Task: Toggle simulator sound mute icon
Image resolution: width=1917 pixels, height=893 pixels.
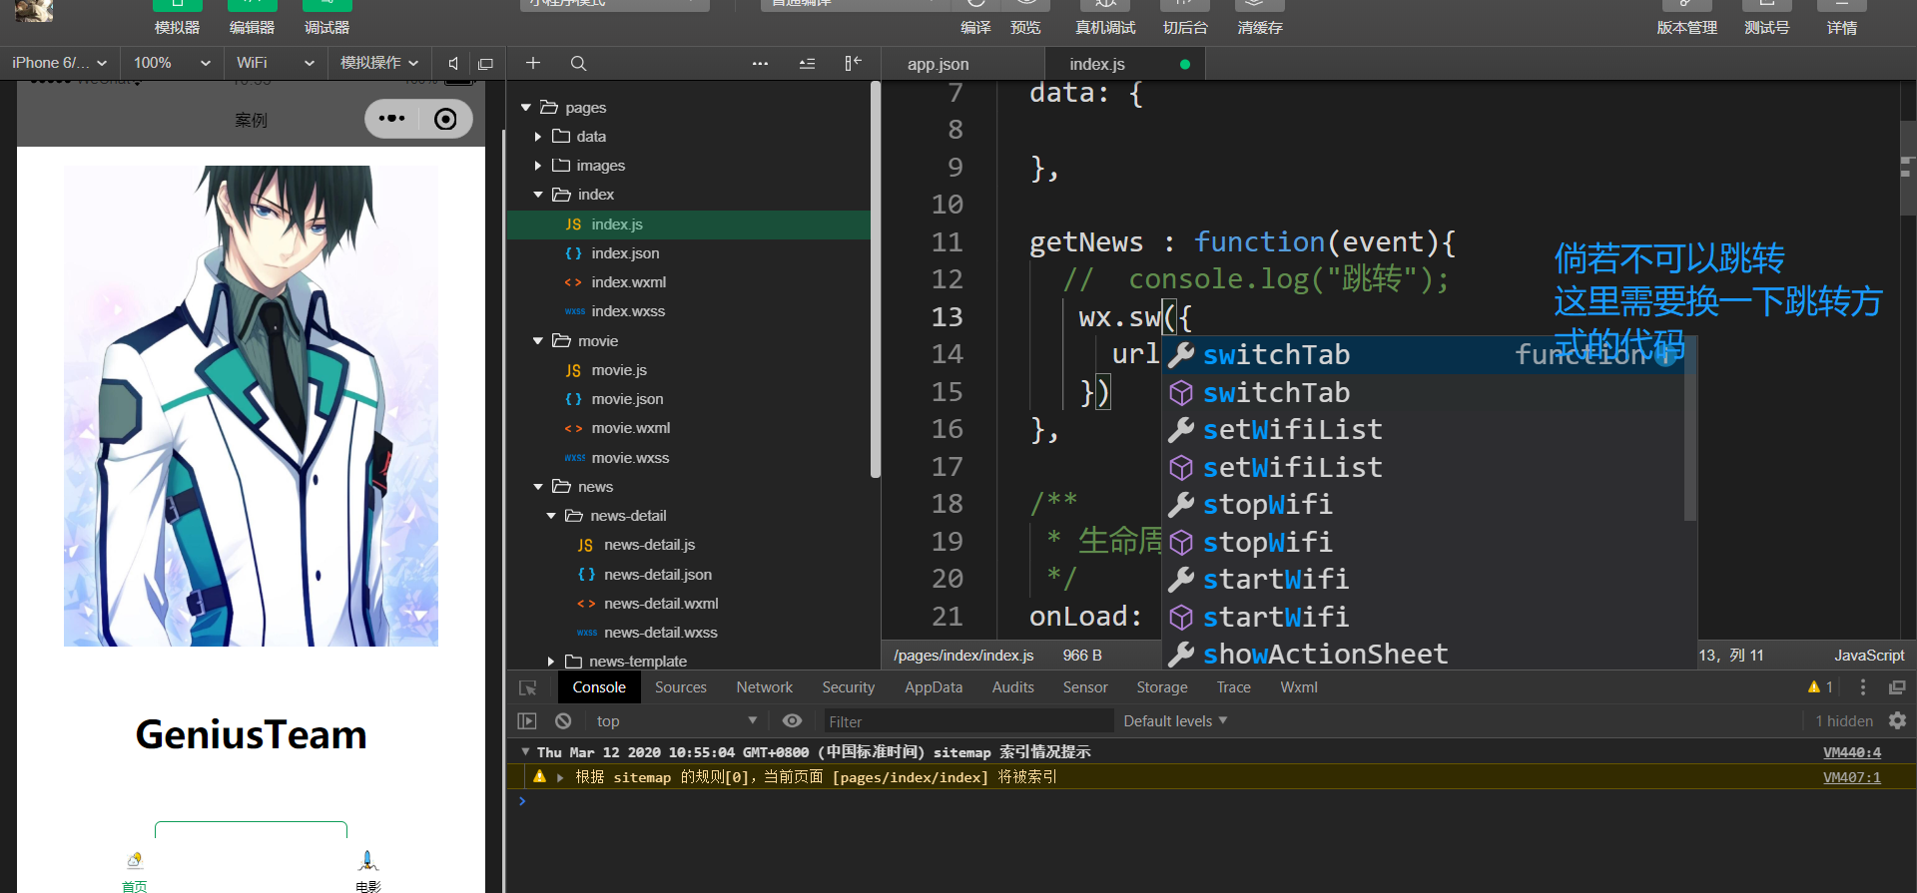Action: pos(453,63)
